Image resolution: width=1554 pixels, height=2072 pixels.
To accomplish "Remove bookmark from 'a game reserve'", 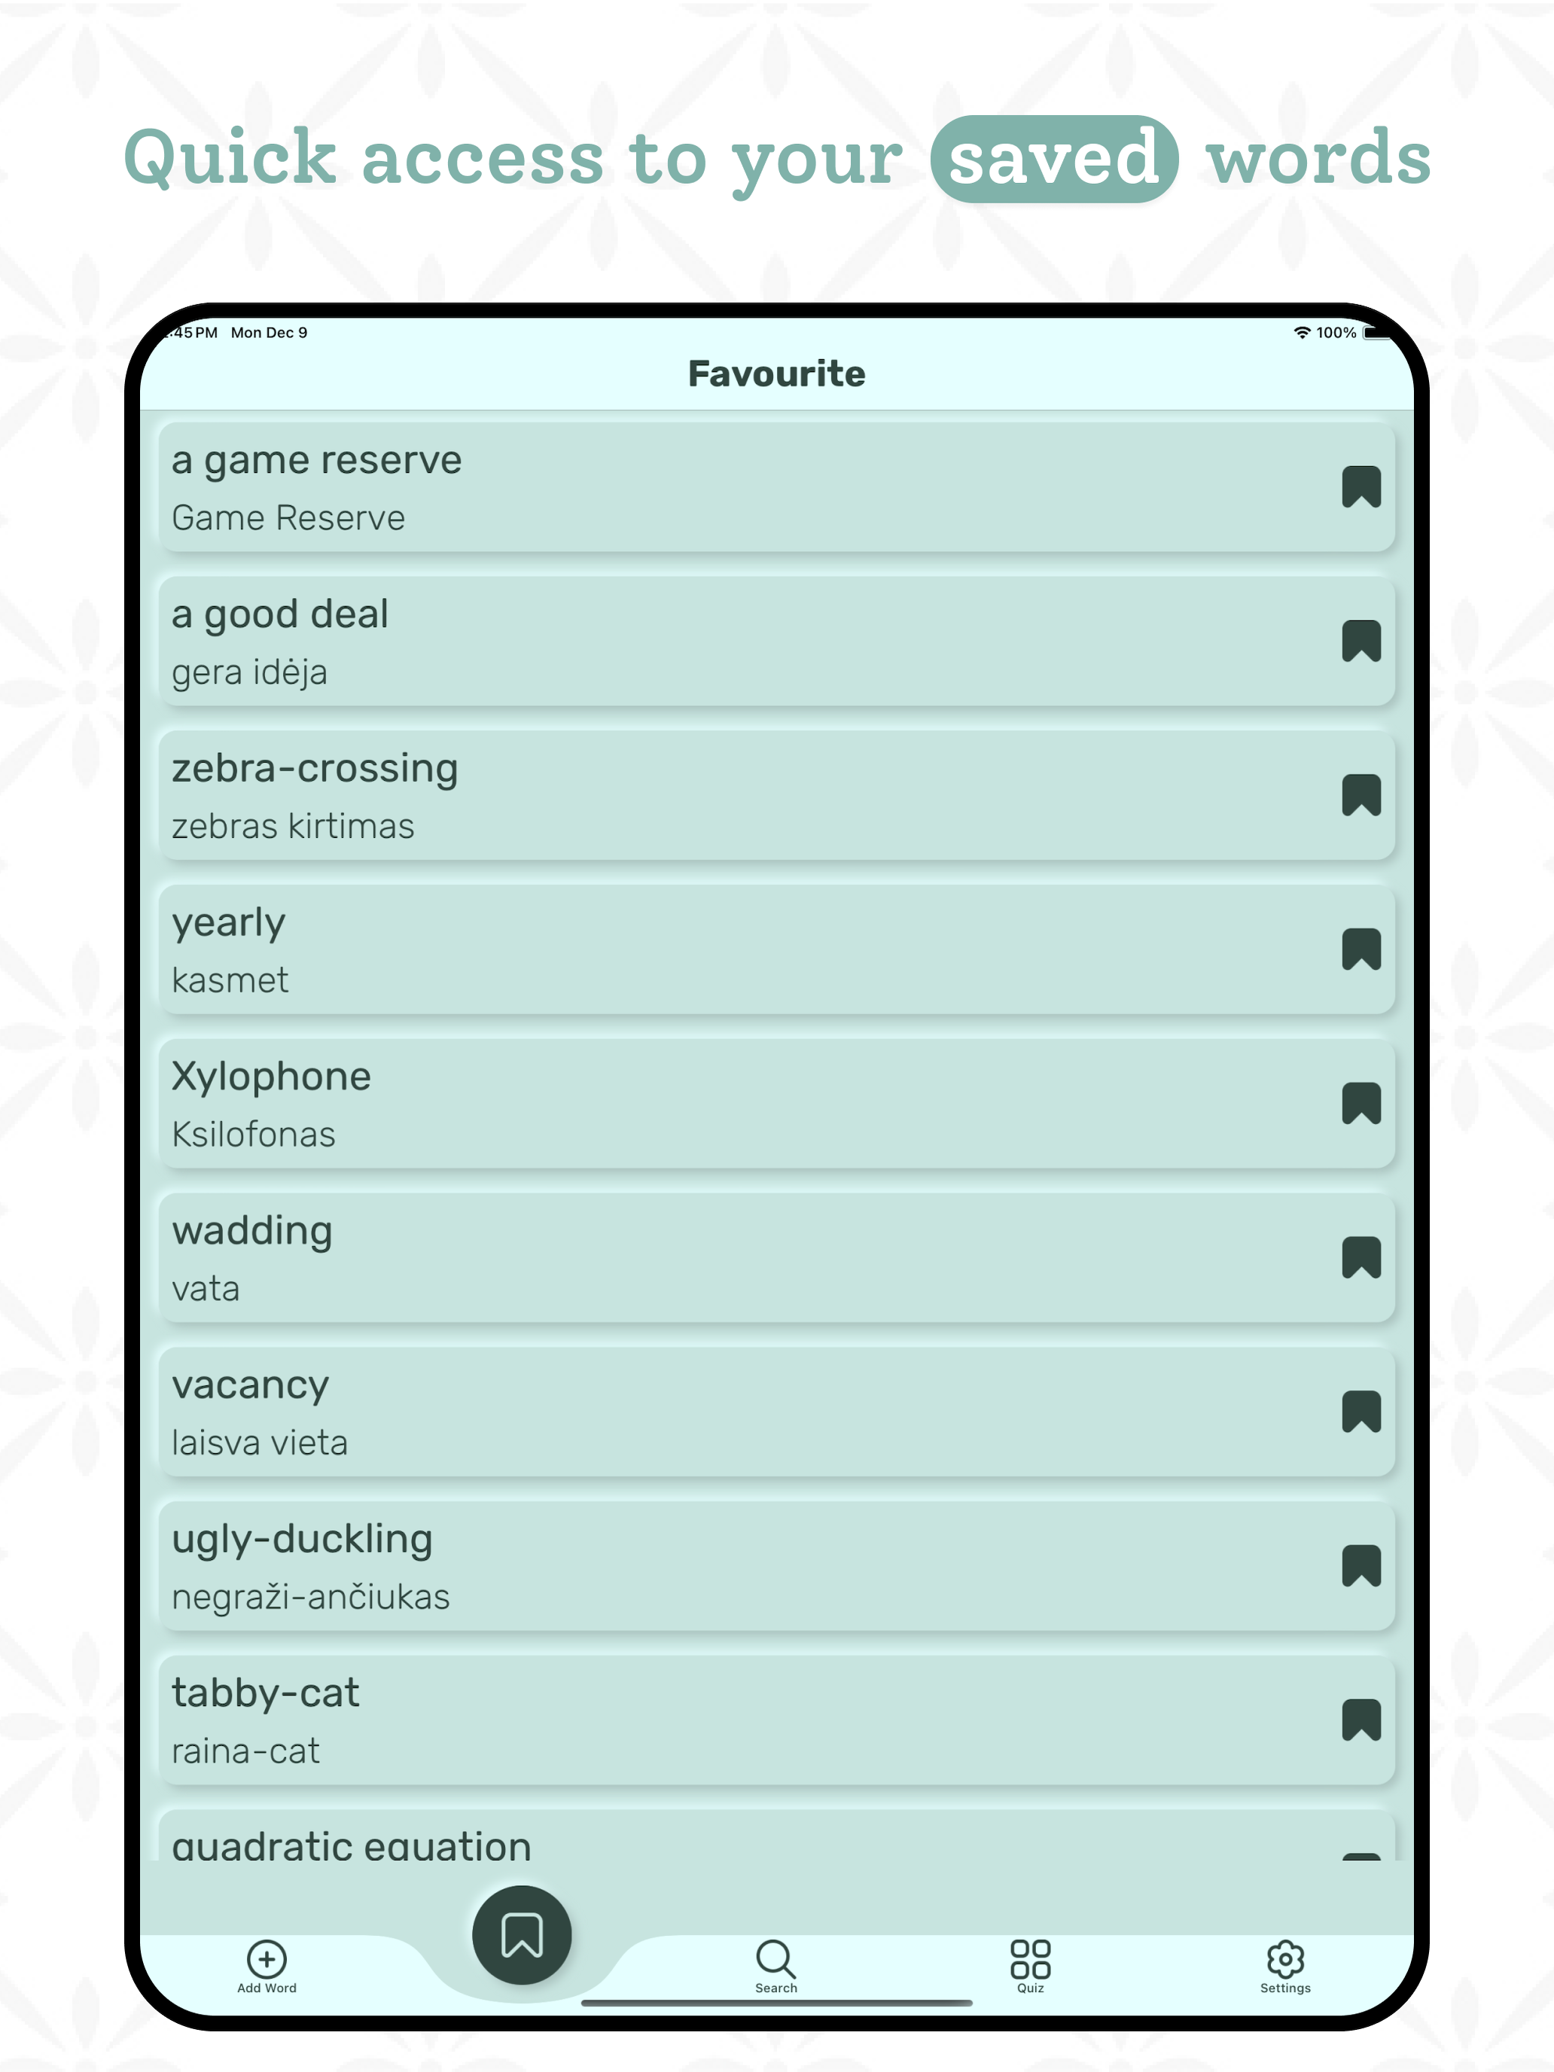I will [1361, 487].
